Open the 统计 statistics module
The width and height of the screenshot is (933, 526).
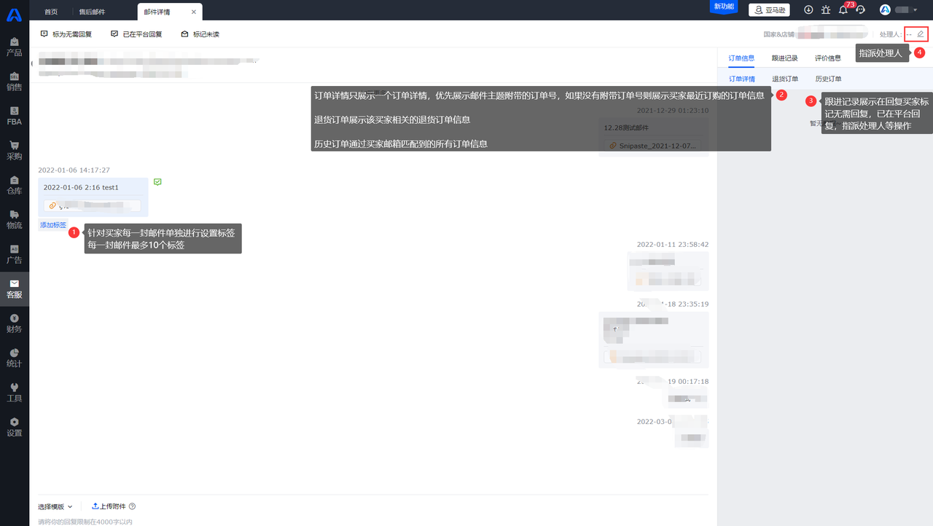(14, 358)
